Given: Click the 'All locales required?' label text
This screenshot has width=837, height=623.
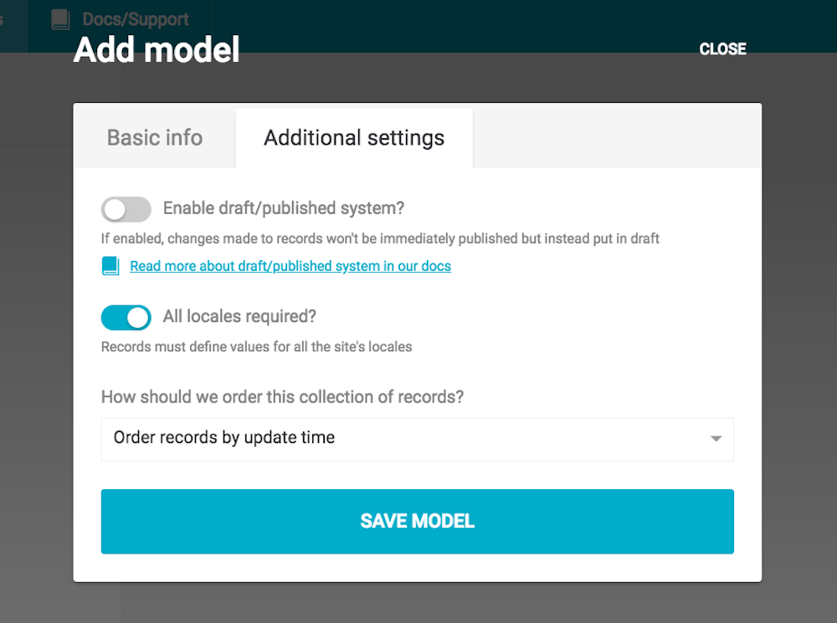Looking at the screenshot, I should pos(239,316).
